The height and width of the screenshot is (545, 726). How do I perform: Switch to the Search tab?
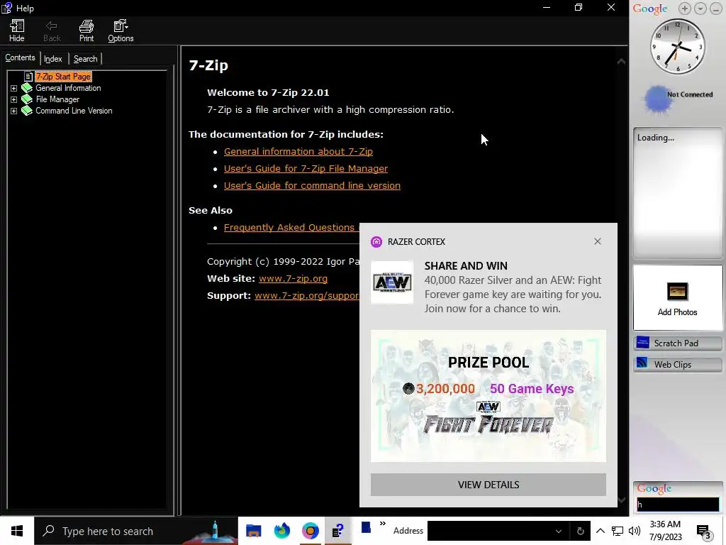(x=85, y=59)
